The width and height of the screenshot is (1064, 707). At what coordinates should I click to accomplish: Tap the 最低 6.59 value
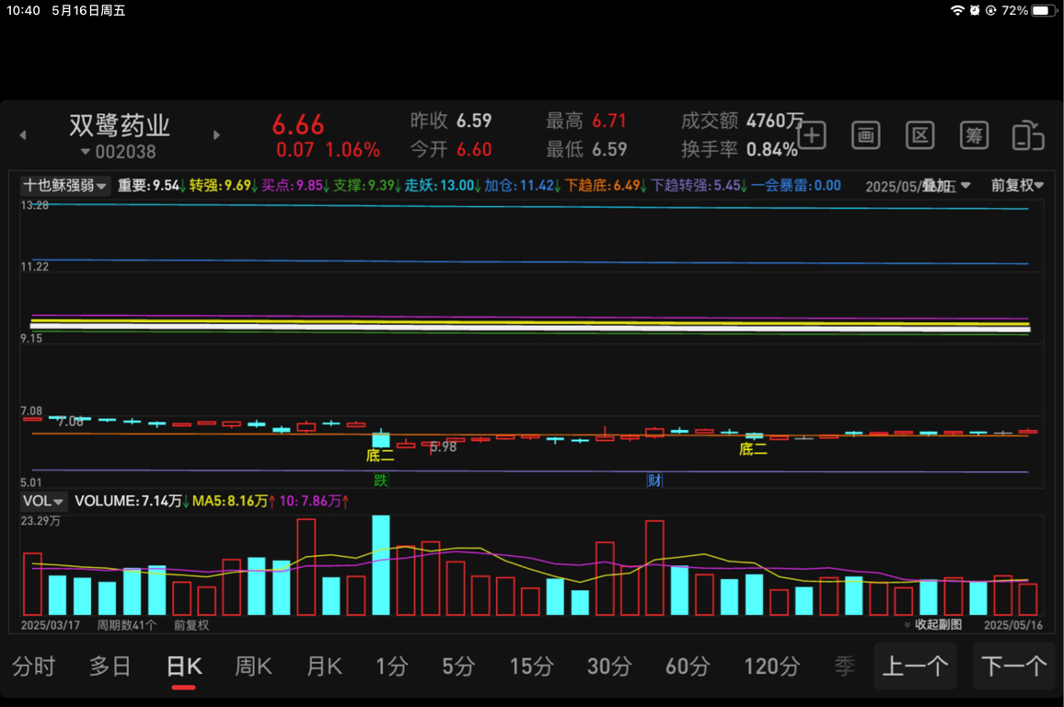click(x=608, y=149)
